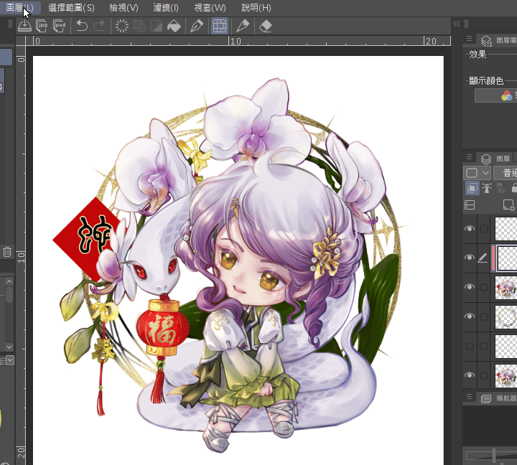
Task: Hide the gold ring layer via eye icon
Action: tap(470, 316)
